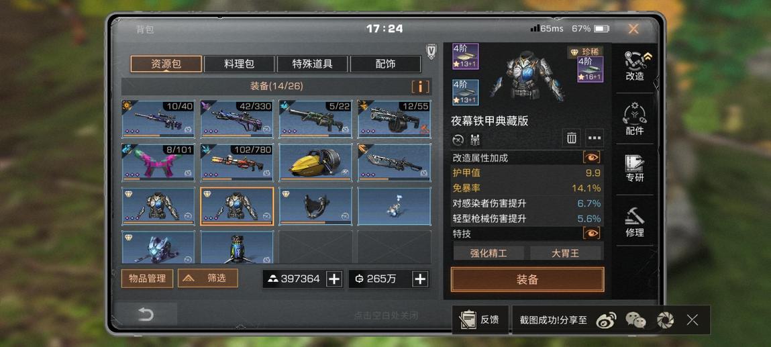Switch to the 料理包 tab

point(239,64)
